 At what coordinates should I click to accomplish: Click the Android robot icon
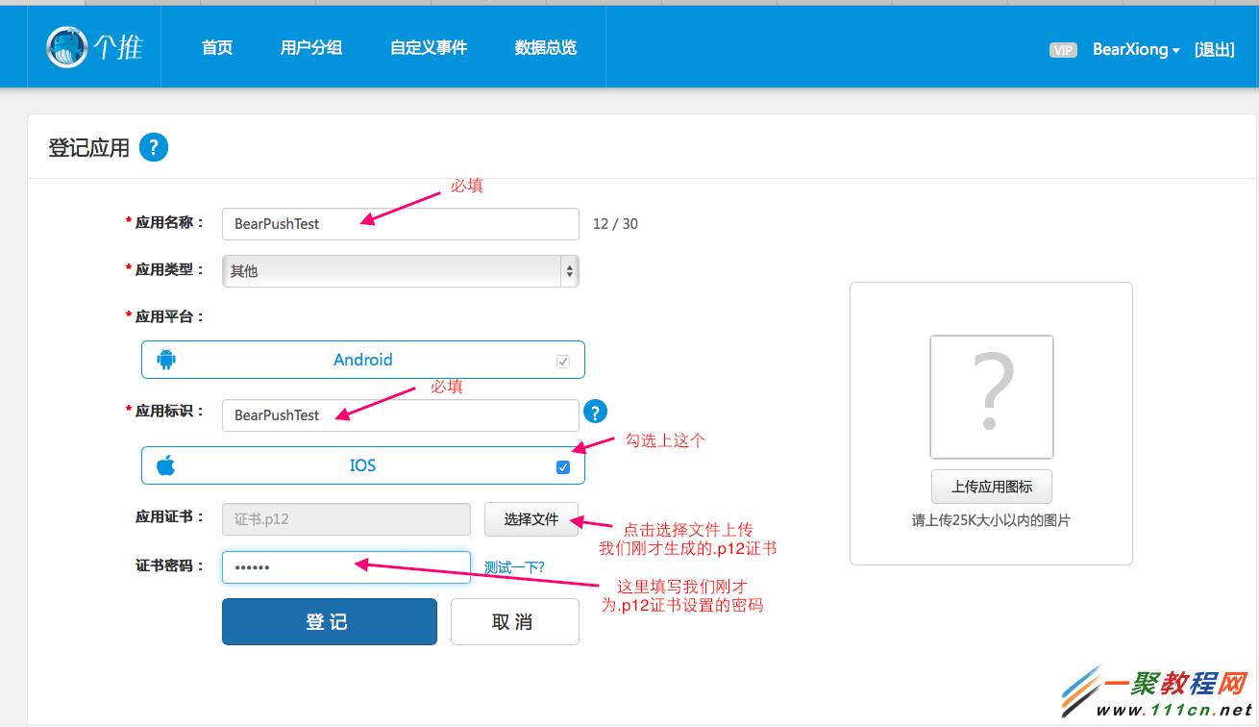coord(166,360)
